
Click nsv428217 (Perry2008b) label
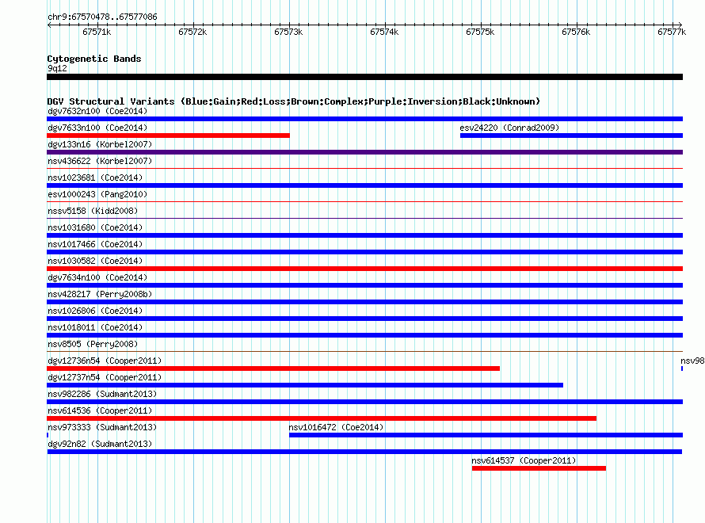click(x=100, y=294)
